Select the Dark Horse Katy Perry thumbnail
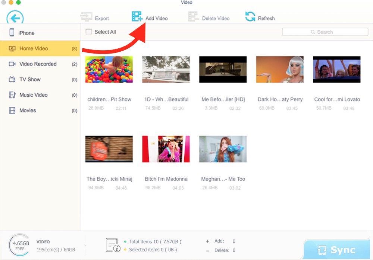373x260 pixels. coord(280,70)
